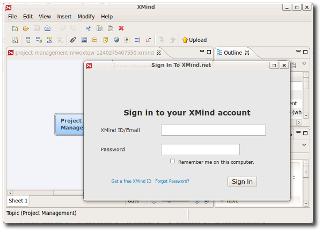Click the Outline panel scroll-down arrow

306,115
